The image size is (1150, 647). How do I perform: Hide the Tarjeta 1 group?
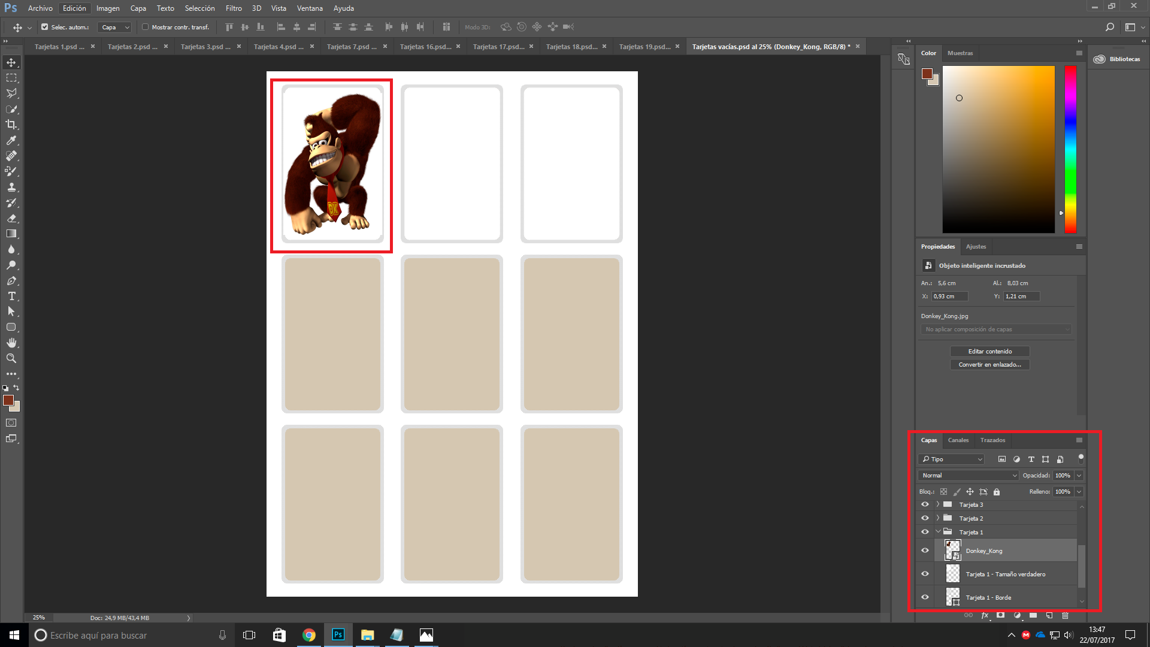925,532
